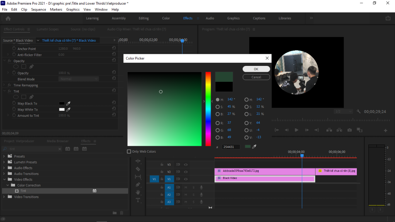Viewport: 395px width, 222px height.
Task: Enable the Only Web Colors checkbox
Action: (x=129, y=151)
